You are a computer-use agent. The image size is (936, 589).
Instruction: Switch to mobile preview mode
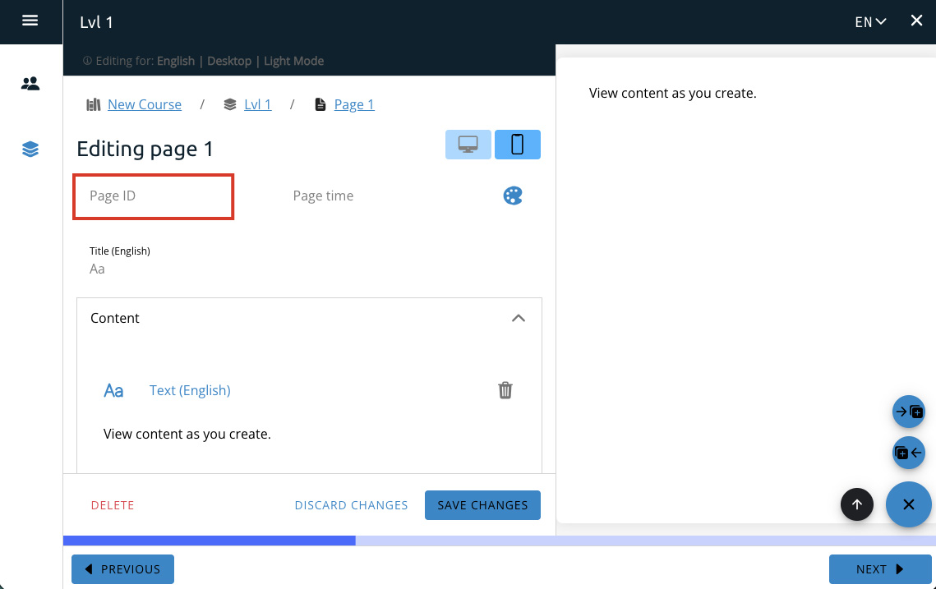point(518,145)
